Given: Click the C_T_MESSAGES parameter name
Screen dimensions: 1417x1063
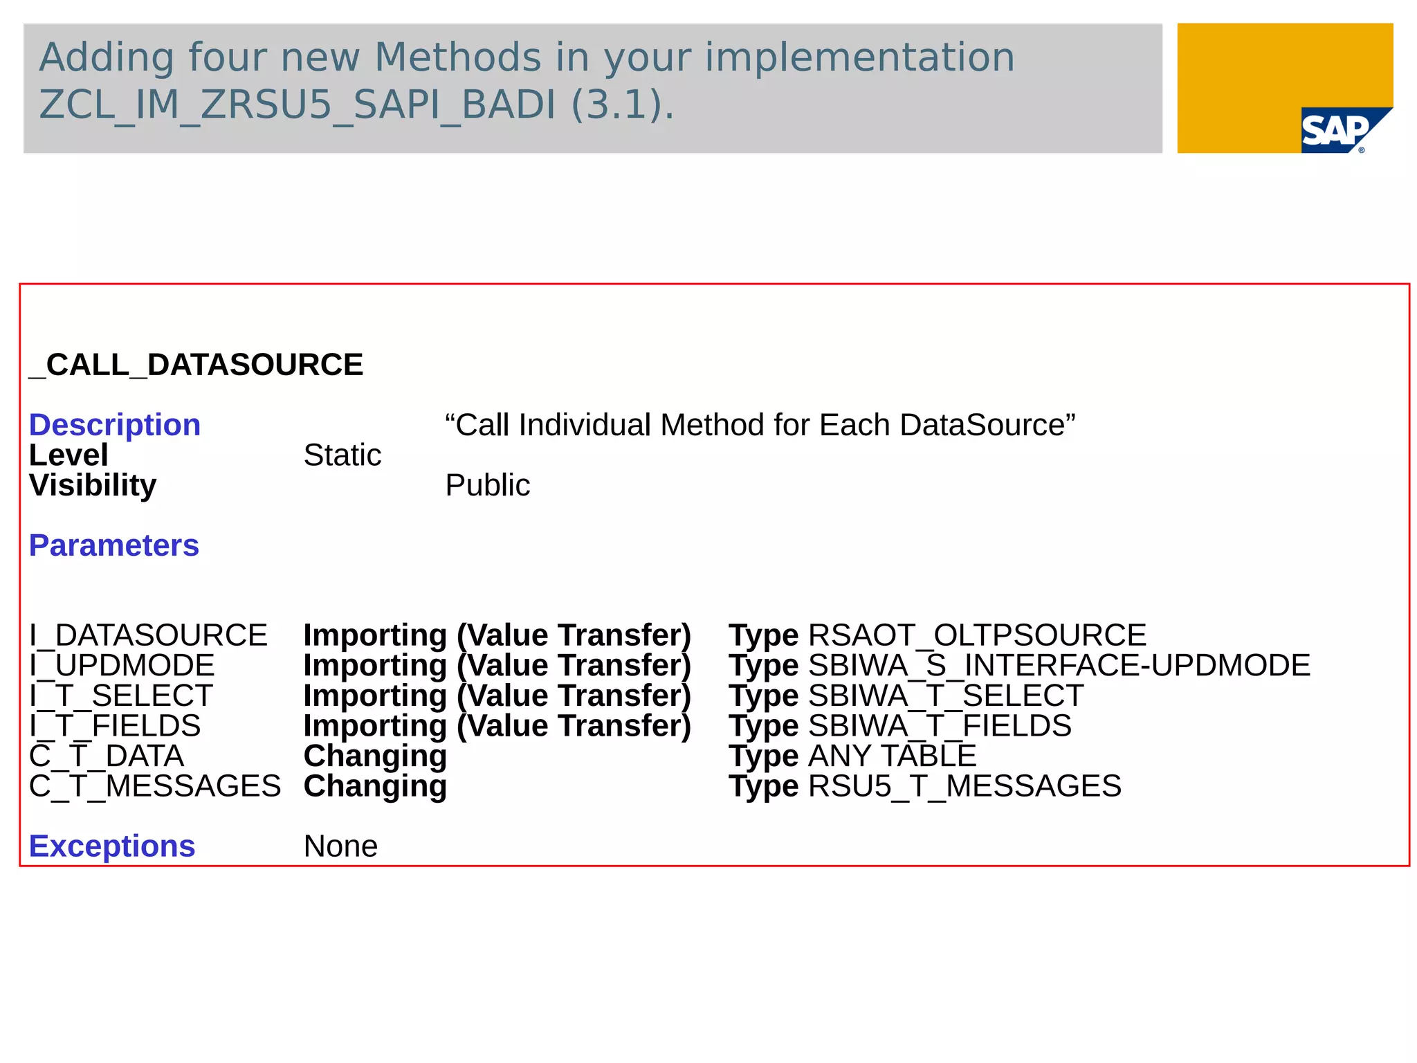Looking at the screenshot, I should click(155, 786).
